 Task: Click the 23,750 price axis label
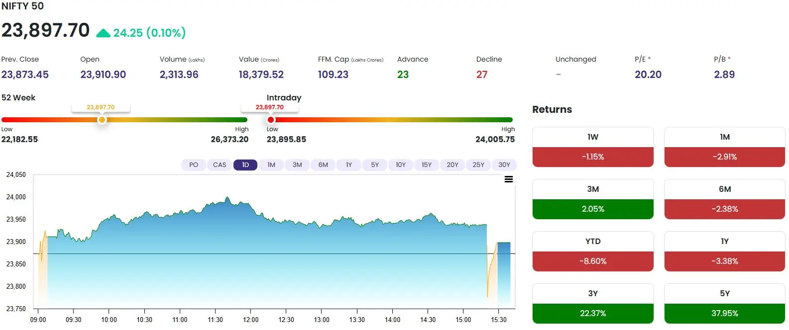click(16, 309)
